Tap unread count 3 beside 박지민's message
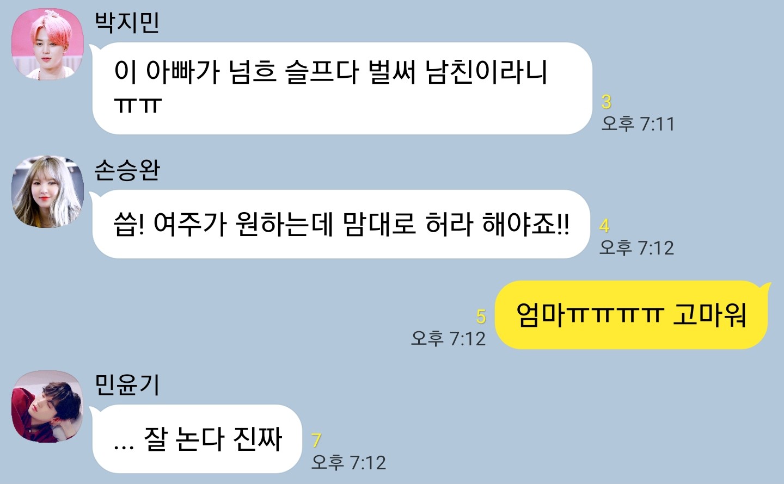784x484 pixels. [x=607, y=102]
